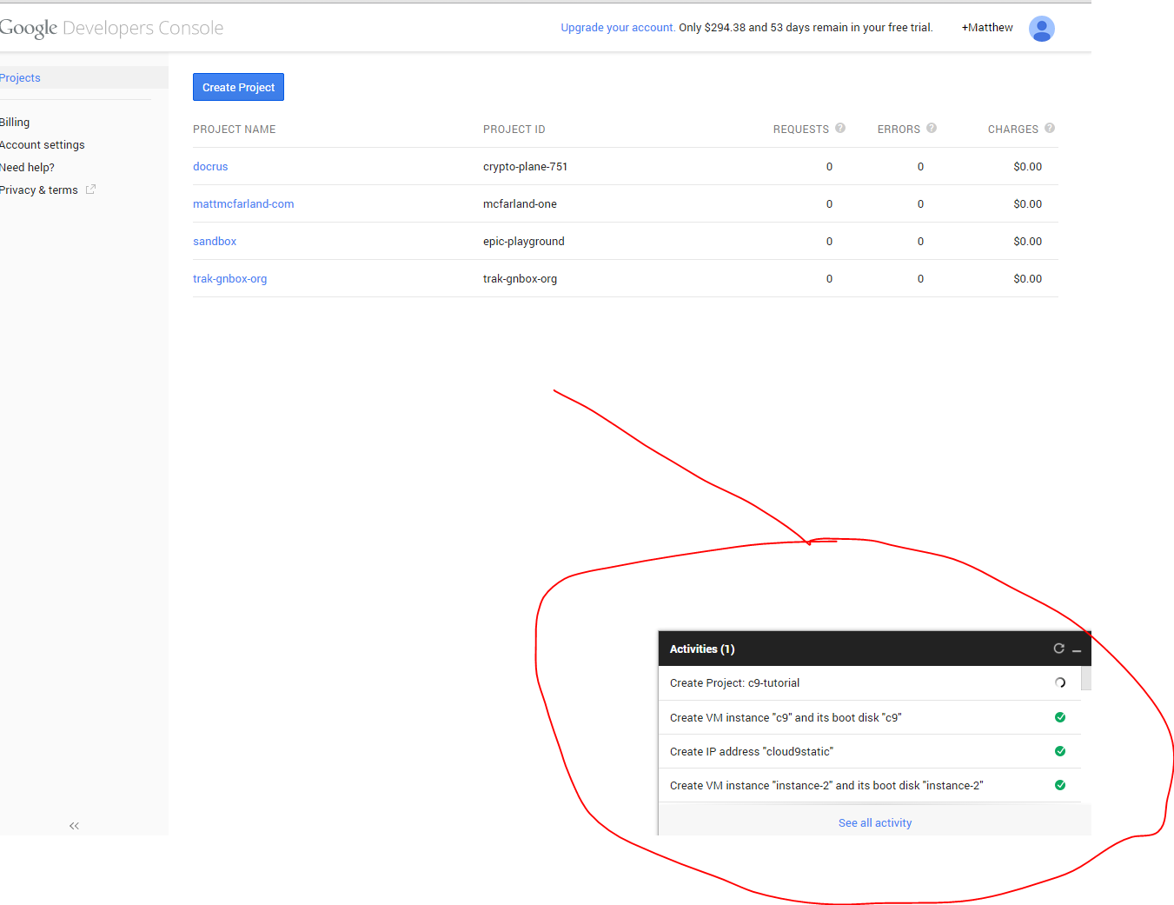Image resolution: width=1174 pixels, height=905 pixels.
Task: Open the mattmcfarland-com project
Action: (x=243, y=203)
